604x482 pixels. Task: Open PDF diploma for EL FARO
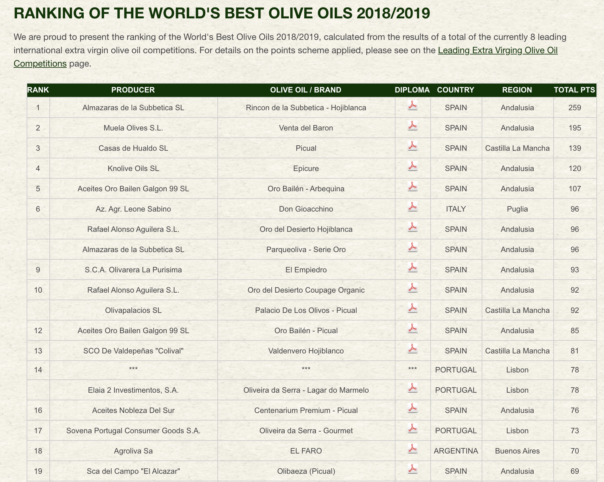click(413, 448)
